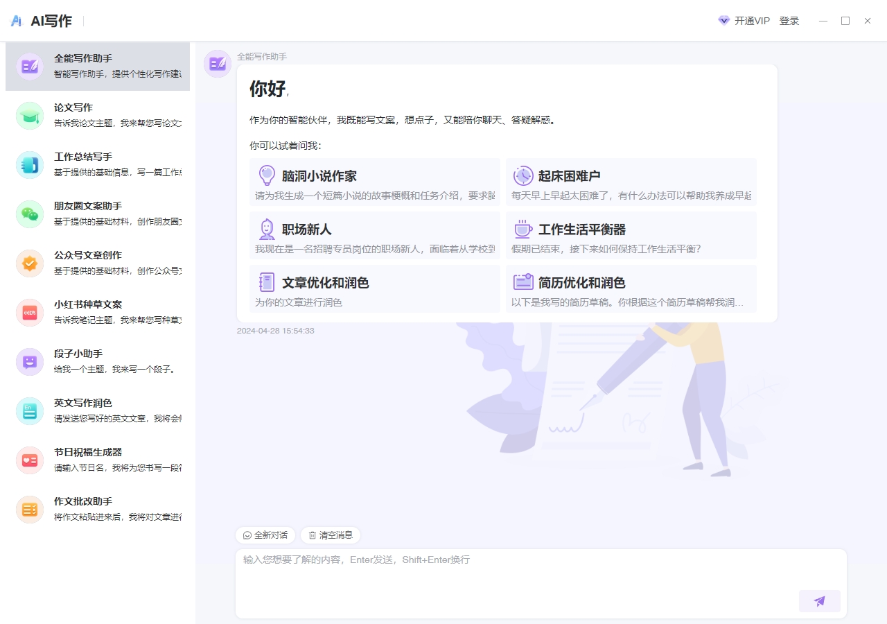Select the 作文批改助手 checklist icon
887x624 pixels.
click(30, 510)
